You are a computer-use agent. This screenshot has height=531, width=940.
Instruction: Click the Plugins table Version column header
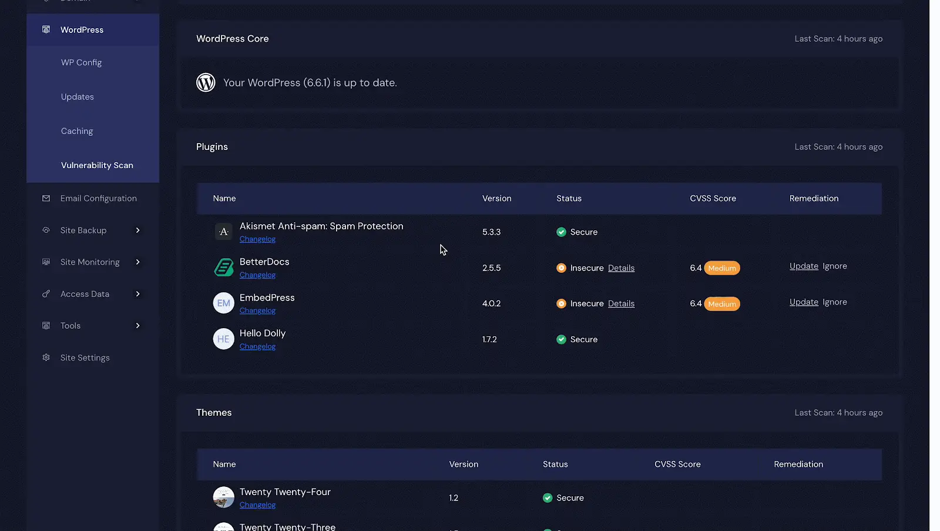(x=496, y=198)
